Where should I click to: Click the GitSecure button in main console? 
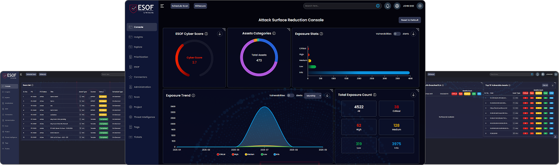[200, 6]
